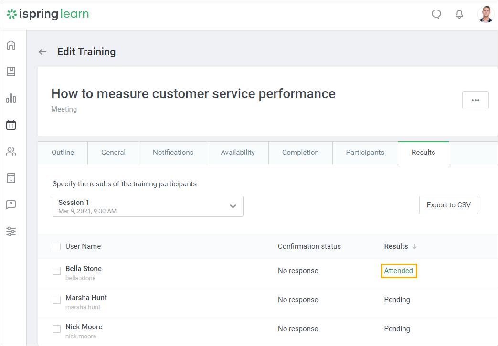
Task: Switch to the Participants tab
Action: 365,153
